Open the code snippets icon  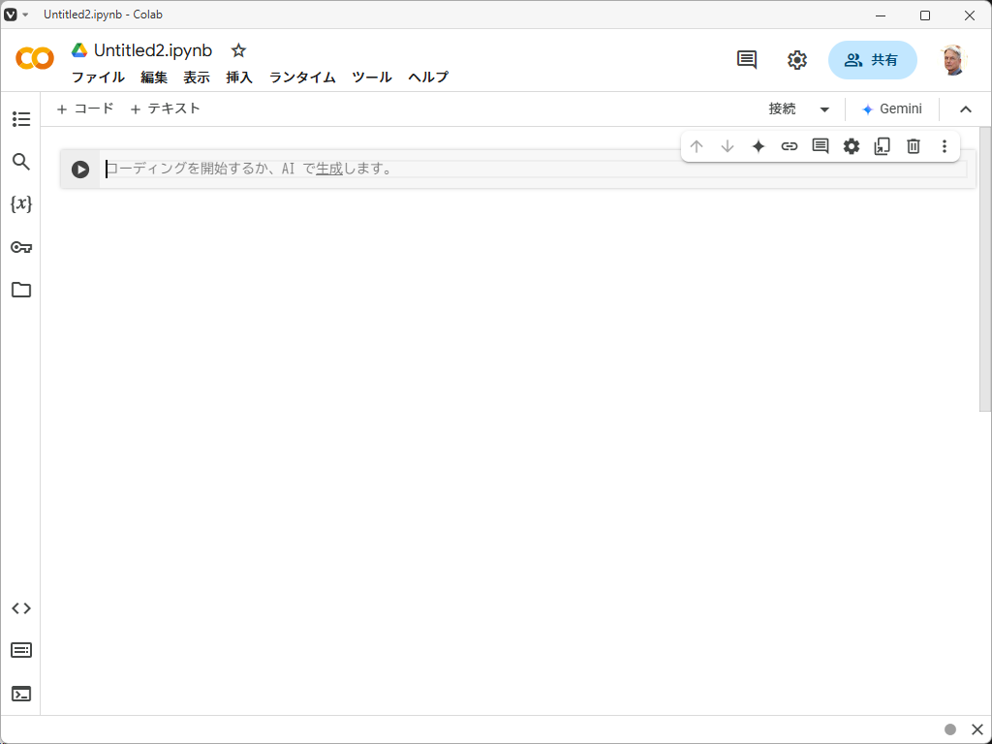tap(21, 608)
